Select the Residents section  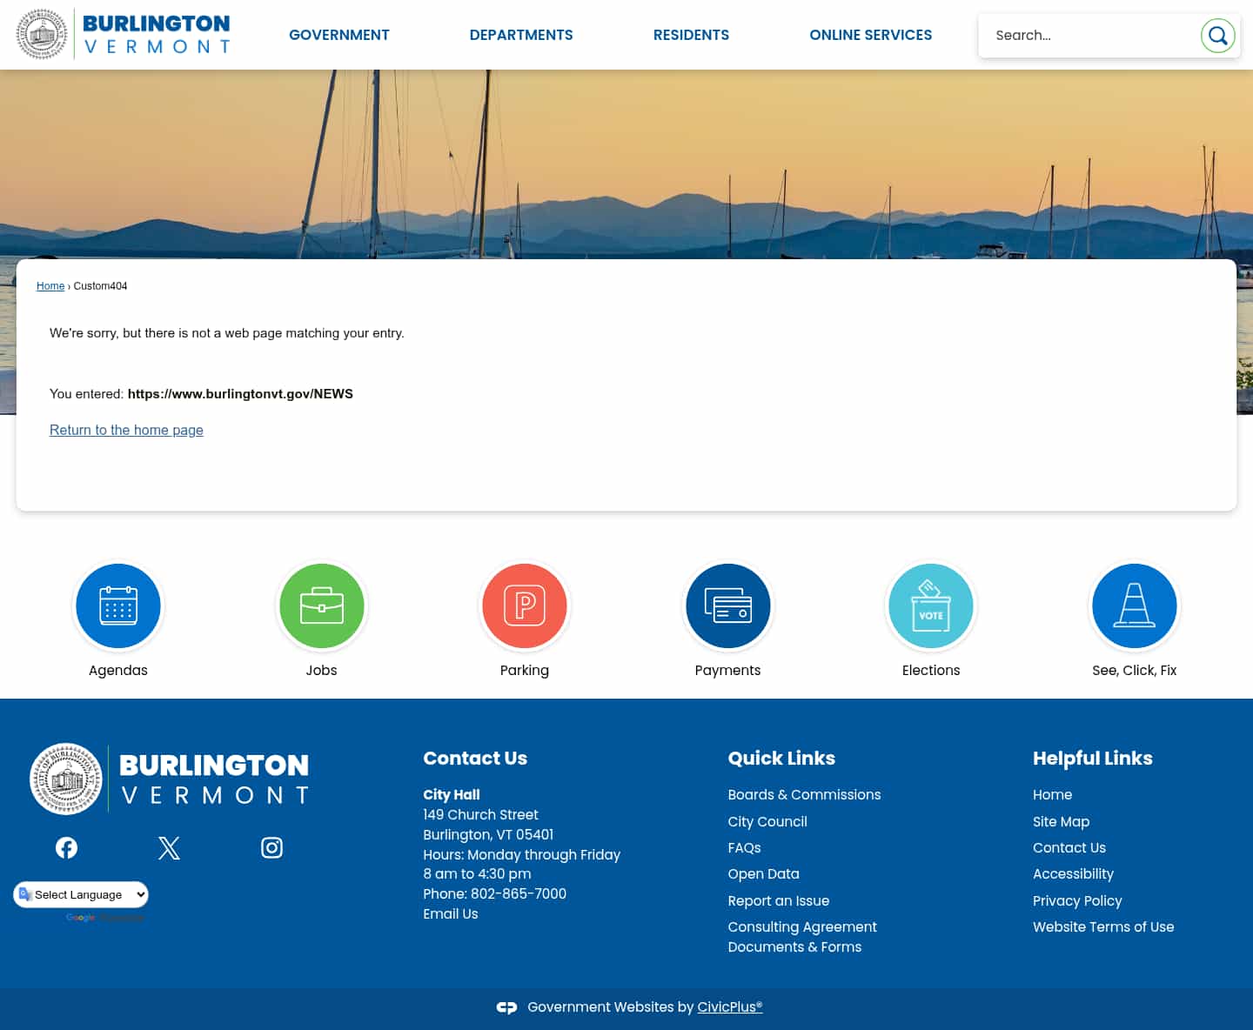point(691,35)
